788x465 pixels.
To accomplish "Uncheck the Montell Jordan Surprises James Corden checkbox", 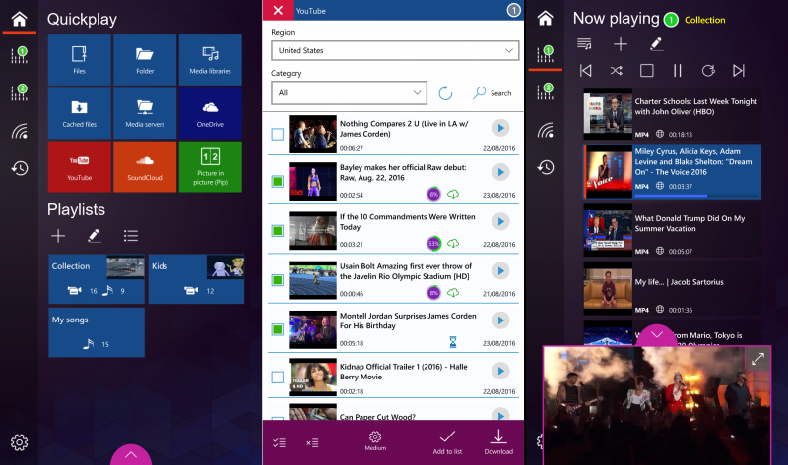I will coord(278,329).
